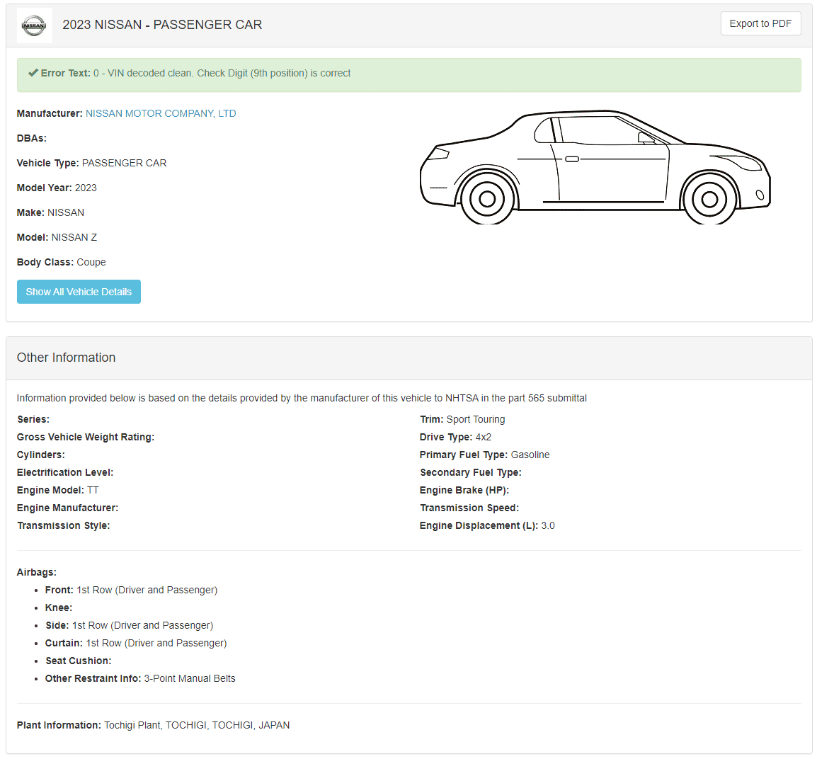817x759 pixels.
Task: Click the Primary Fuel Type 'Gasoline' value
Action: (530, 455)
